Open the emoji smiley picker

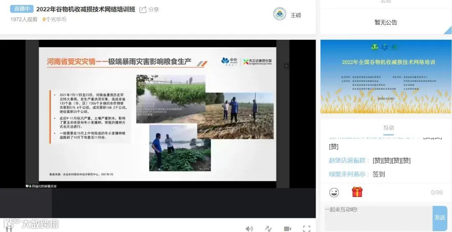(x=334, y=193)
